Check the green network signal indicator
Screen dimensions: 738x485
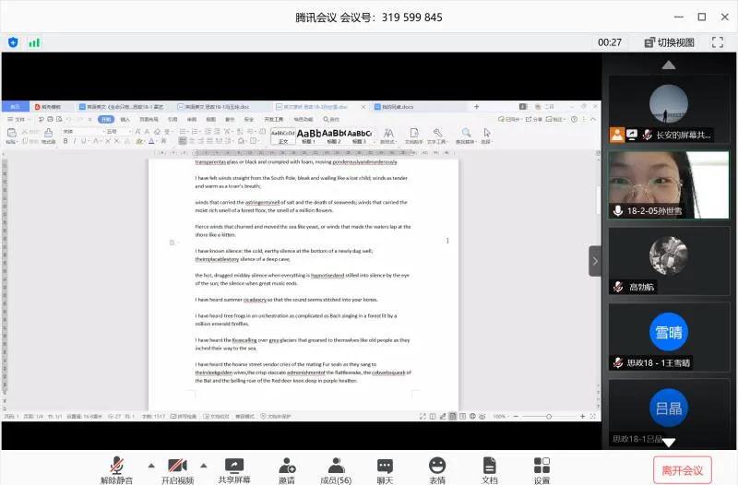tap(34, 42)
